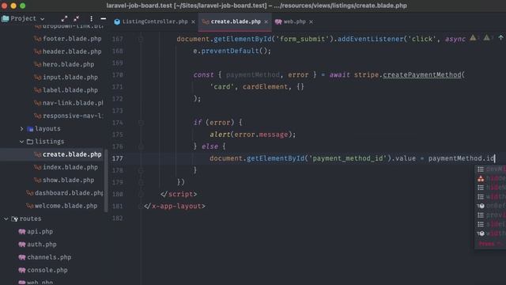This screenshot has height=285, width=506.
Task: Open nav-link.blade.php file
Action: [73, 103]
